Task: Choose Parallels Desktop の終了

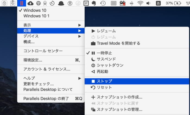Action: pyautogui.click(x=51, y=99)
